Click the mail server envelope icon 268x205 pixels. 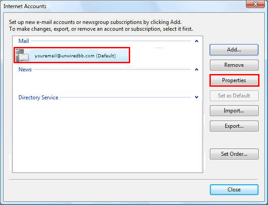click(22, 55)
